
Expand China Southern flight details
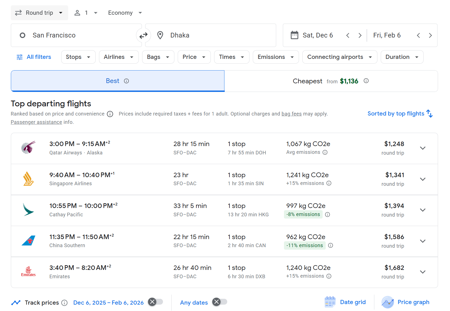pos(423,241)
